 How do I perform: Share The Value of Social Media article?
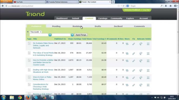[x=127, y=53]
